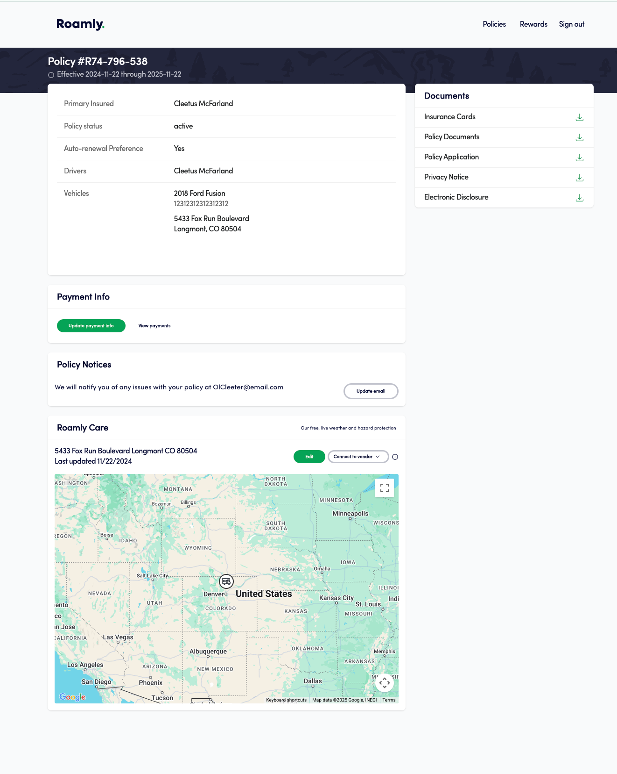Click the Las Vegas label on the map

point(118,638)
